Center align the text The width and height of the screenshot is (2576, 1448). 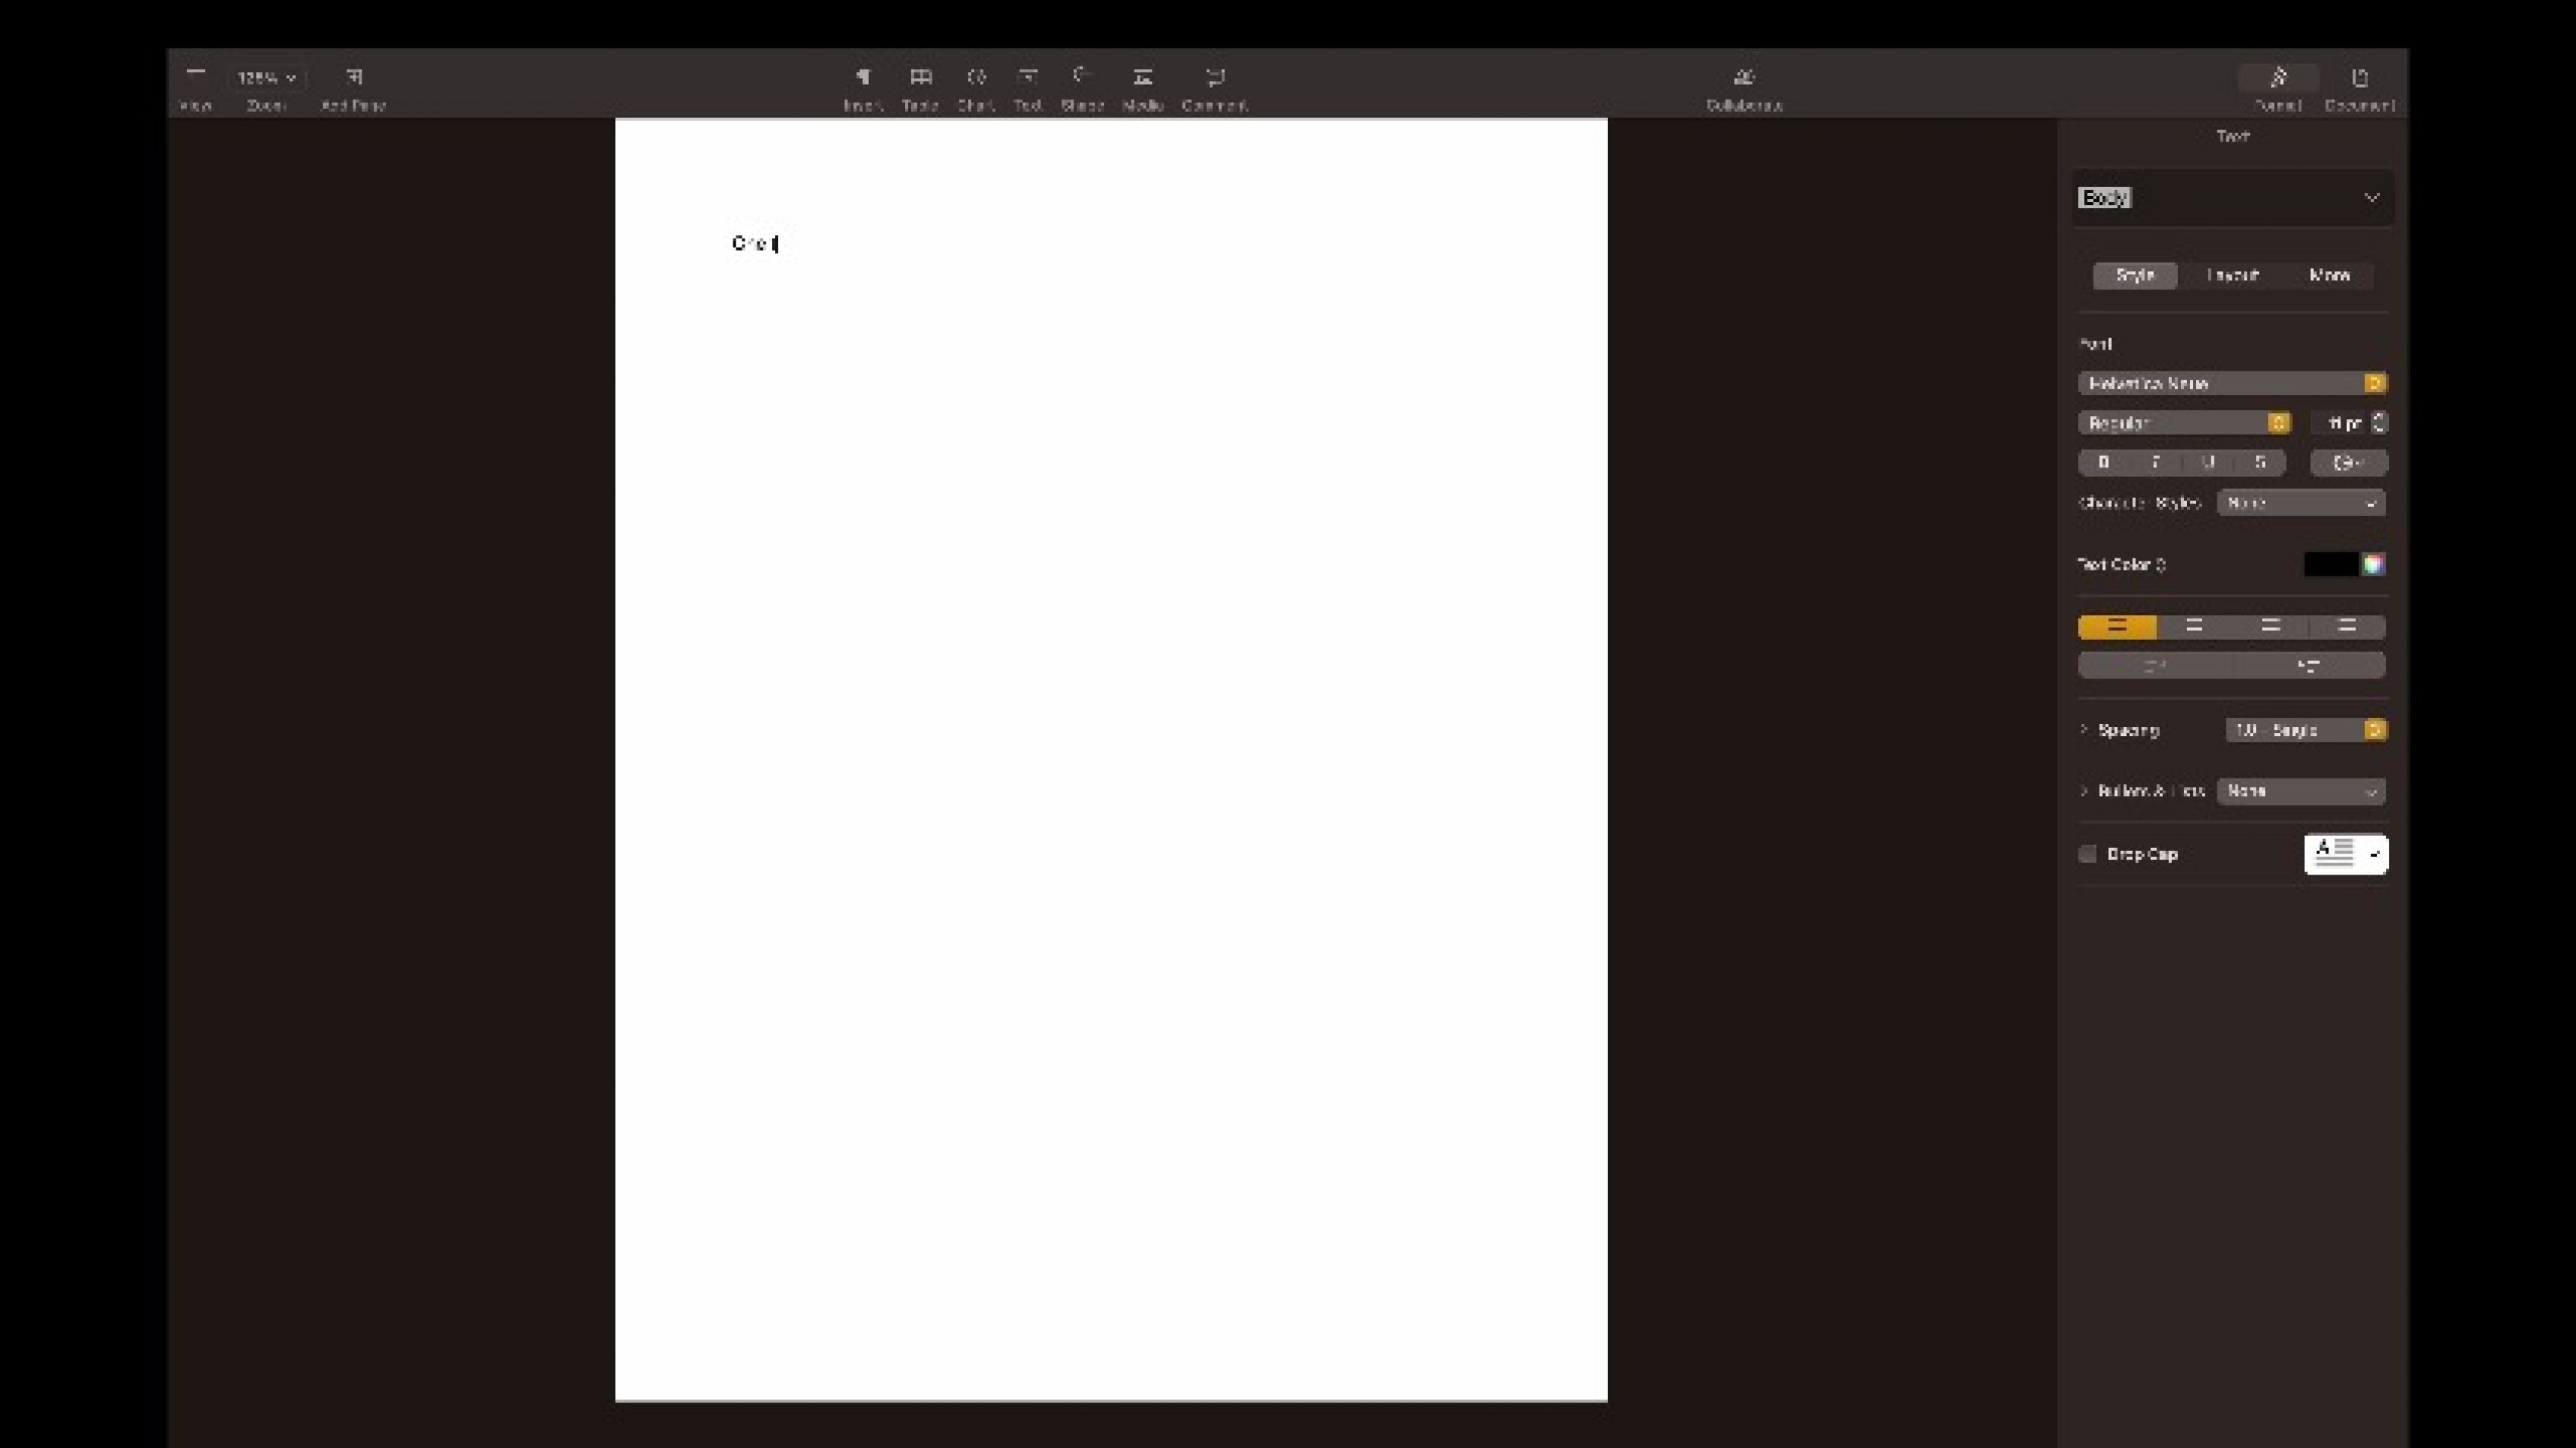point(2194,627)
